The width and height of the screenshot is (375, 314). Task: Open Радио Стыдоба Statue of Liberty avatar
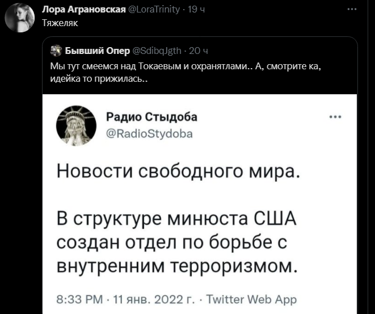pos(76,125)
